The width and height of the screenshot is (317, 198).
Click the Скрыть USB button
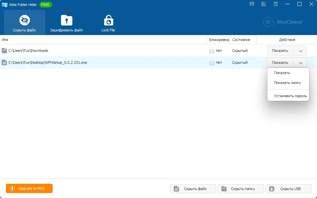[x=288, y=189]
